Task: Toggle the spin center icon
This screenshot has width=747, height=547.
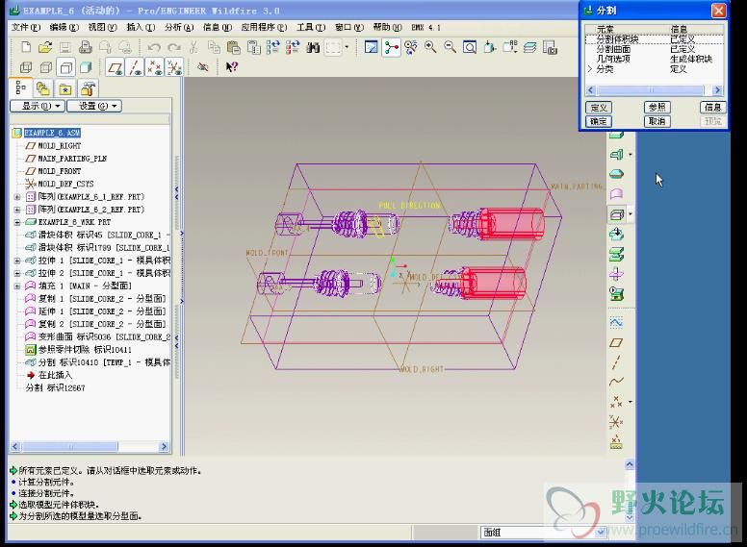Action: 391,47
